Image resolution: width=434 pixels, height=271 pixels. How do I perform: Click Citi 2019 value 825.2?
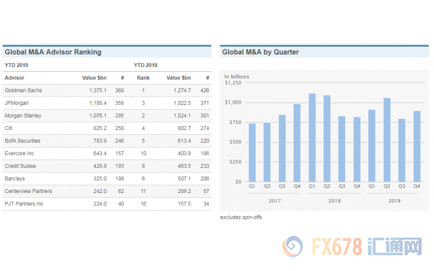click(100, 128)
